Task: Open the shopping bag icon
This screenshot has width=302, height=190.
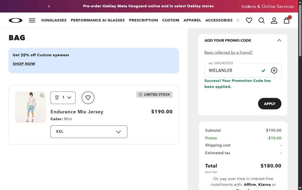Action: click(x=286, y=20)
